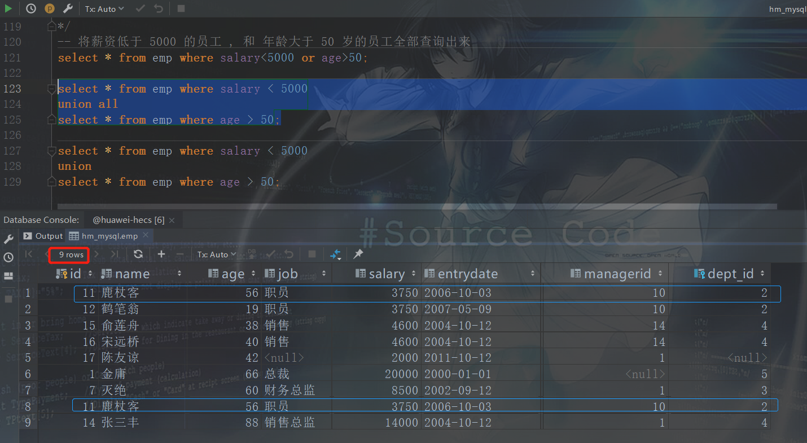
Task: Open the results toolbar Tx: Auto dropdown
Action: [217, 255]
